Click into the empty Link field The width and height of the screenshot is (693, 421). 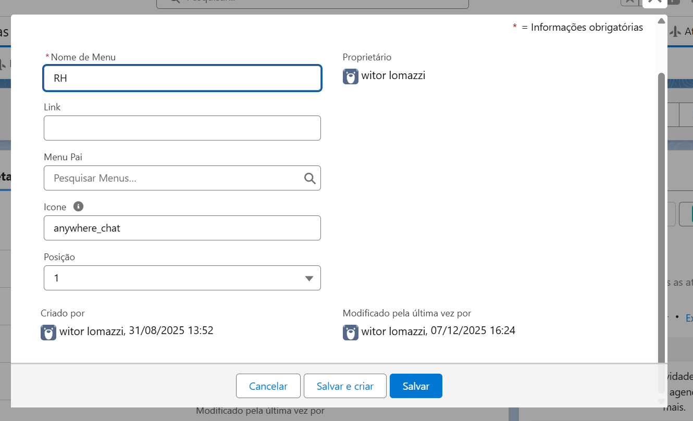point(182,128)
